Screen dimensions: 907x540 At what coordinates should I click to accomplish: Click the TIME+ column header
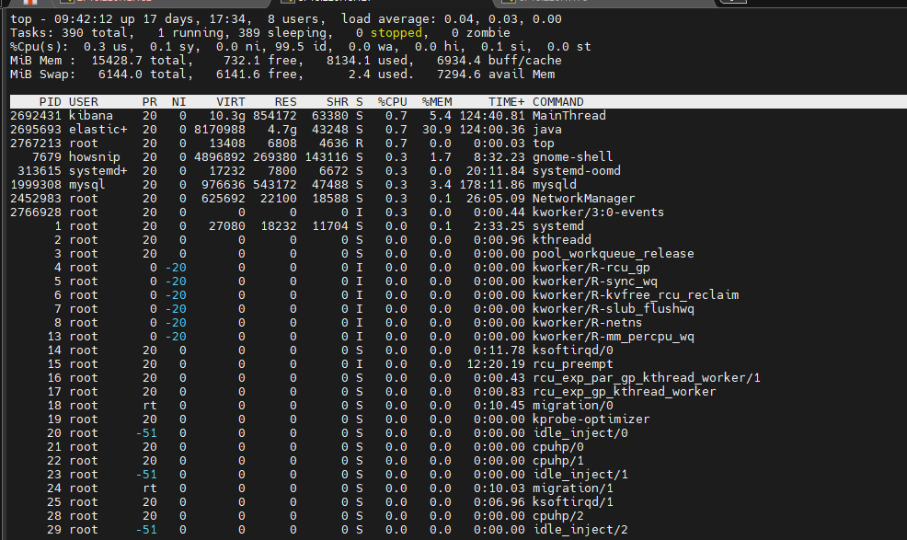pos(506,102)
